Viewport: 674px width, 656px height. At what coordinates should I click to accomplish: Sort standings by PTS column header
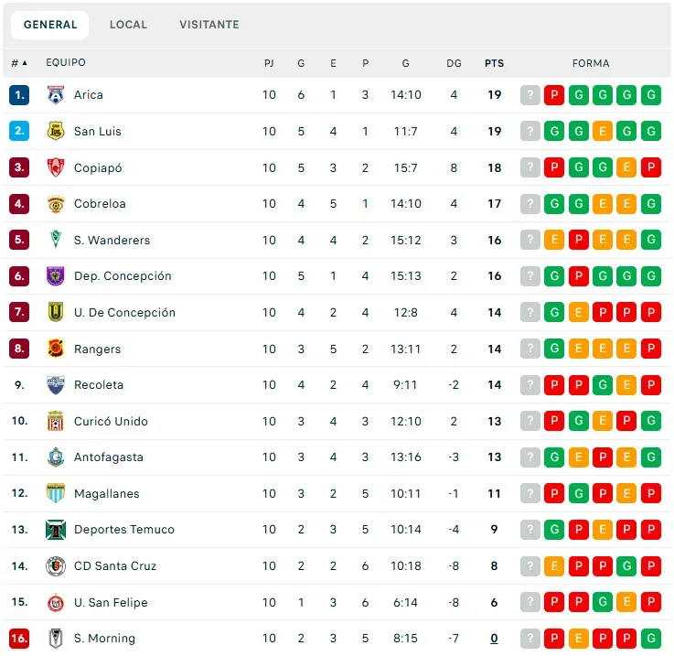[494, 63]
